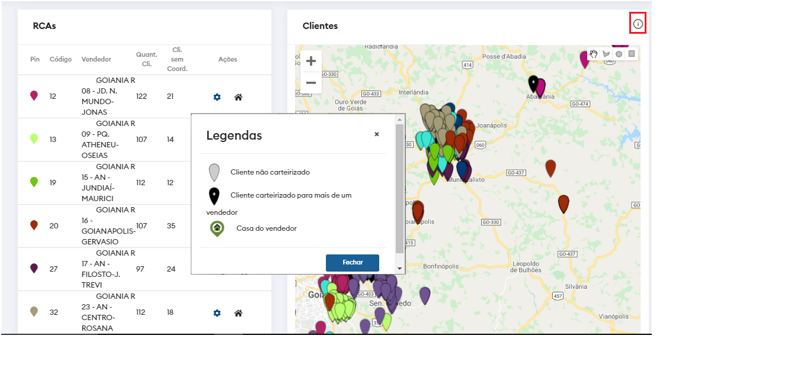The width and height of the screenshot is (794, 371).
Task: Click the Código column header
Action: [x=60, y=59]
